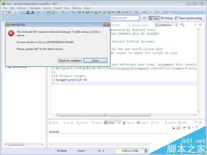Click the New Java Class icon
The image size is (207, 155).
pos(109,12)
